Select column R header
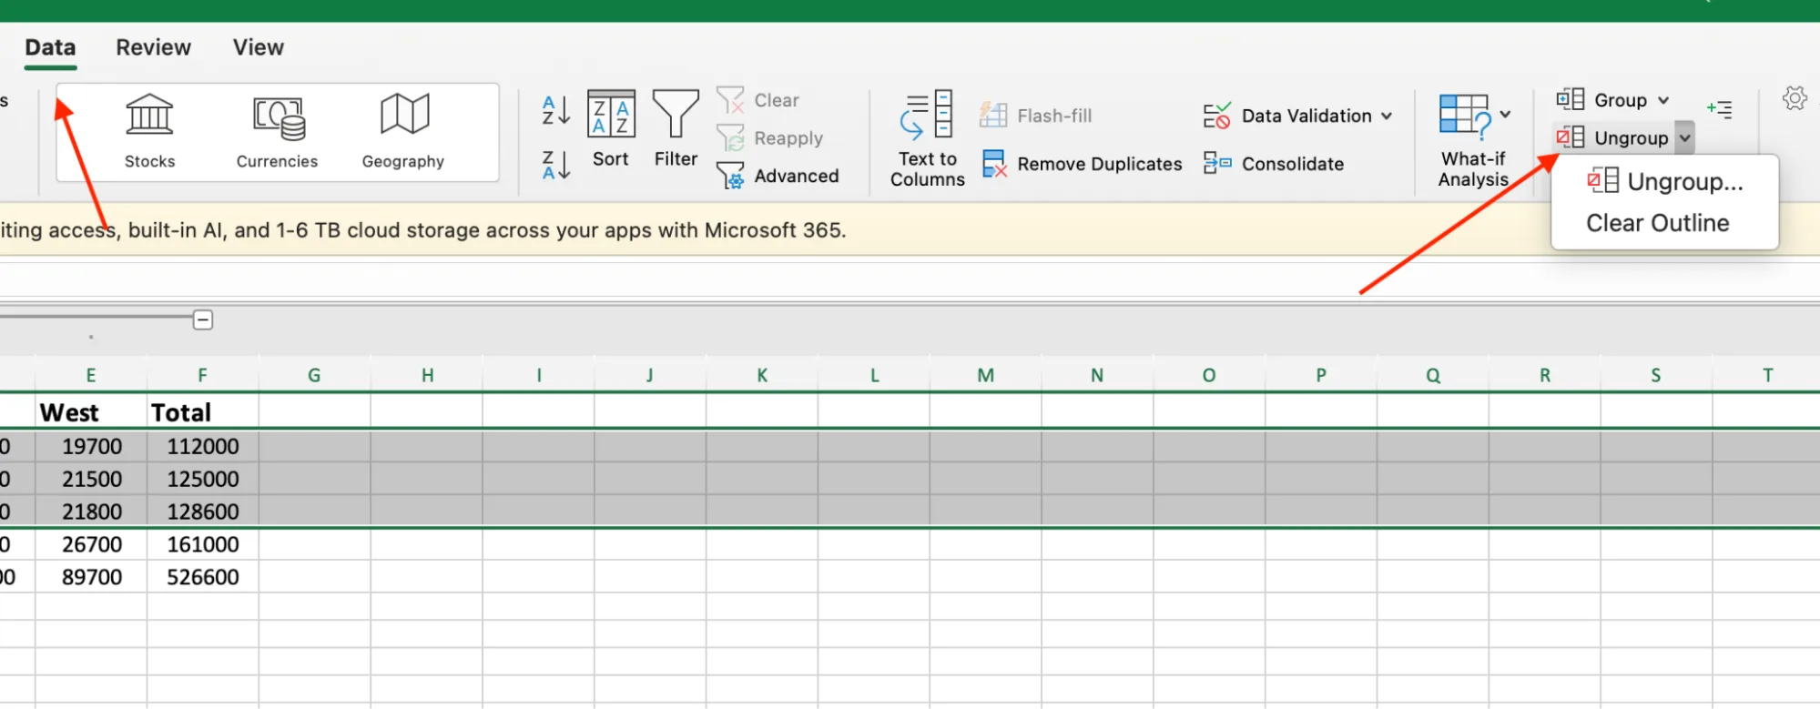Viewport: 1820px width, 709px height. point(1544,375)
